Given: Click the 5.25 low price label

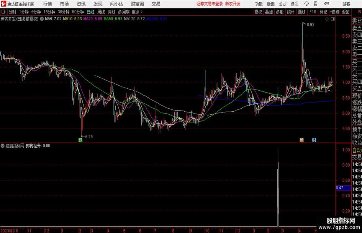Looking at the screenshot, I should point(89,137).
